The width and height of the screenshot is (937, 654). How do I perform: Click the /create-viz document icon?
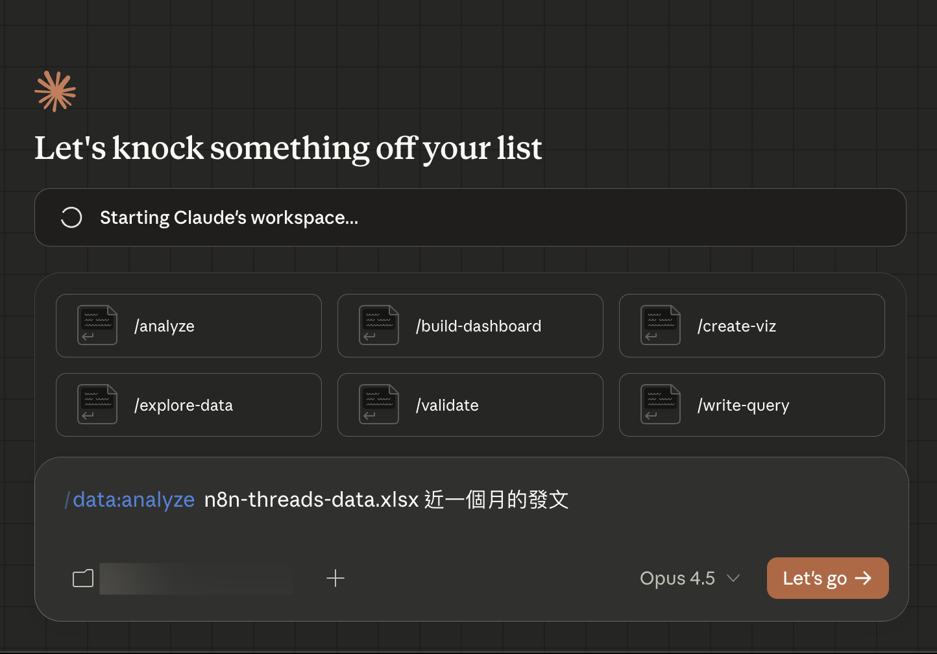pyautogui.click(x=660, y=326)
